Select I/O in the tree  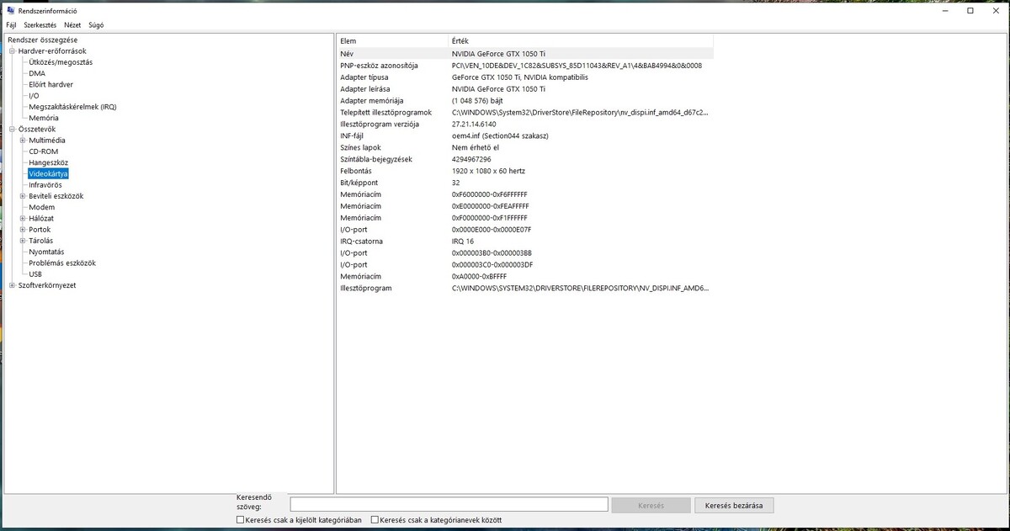tap(34, 96)
